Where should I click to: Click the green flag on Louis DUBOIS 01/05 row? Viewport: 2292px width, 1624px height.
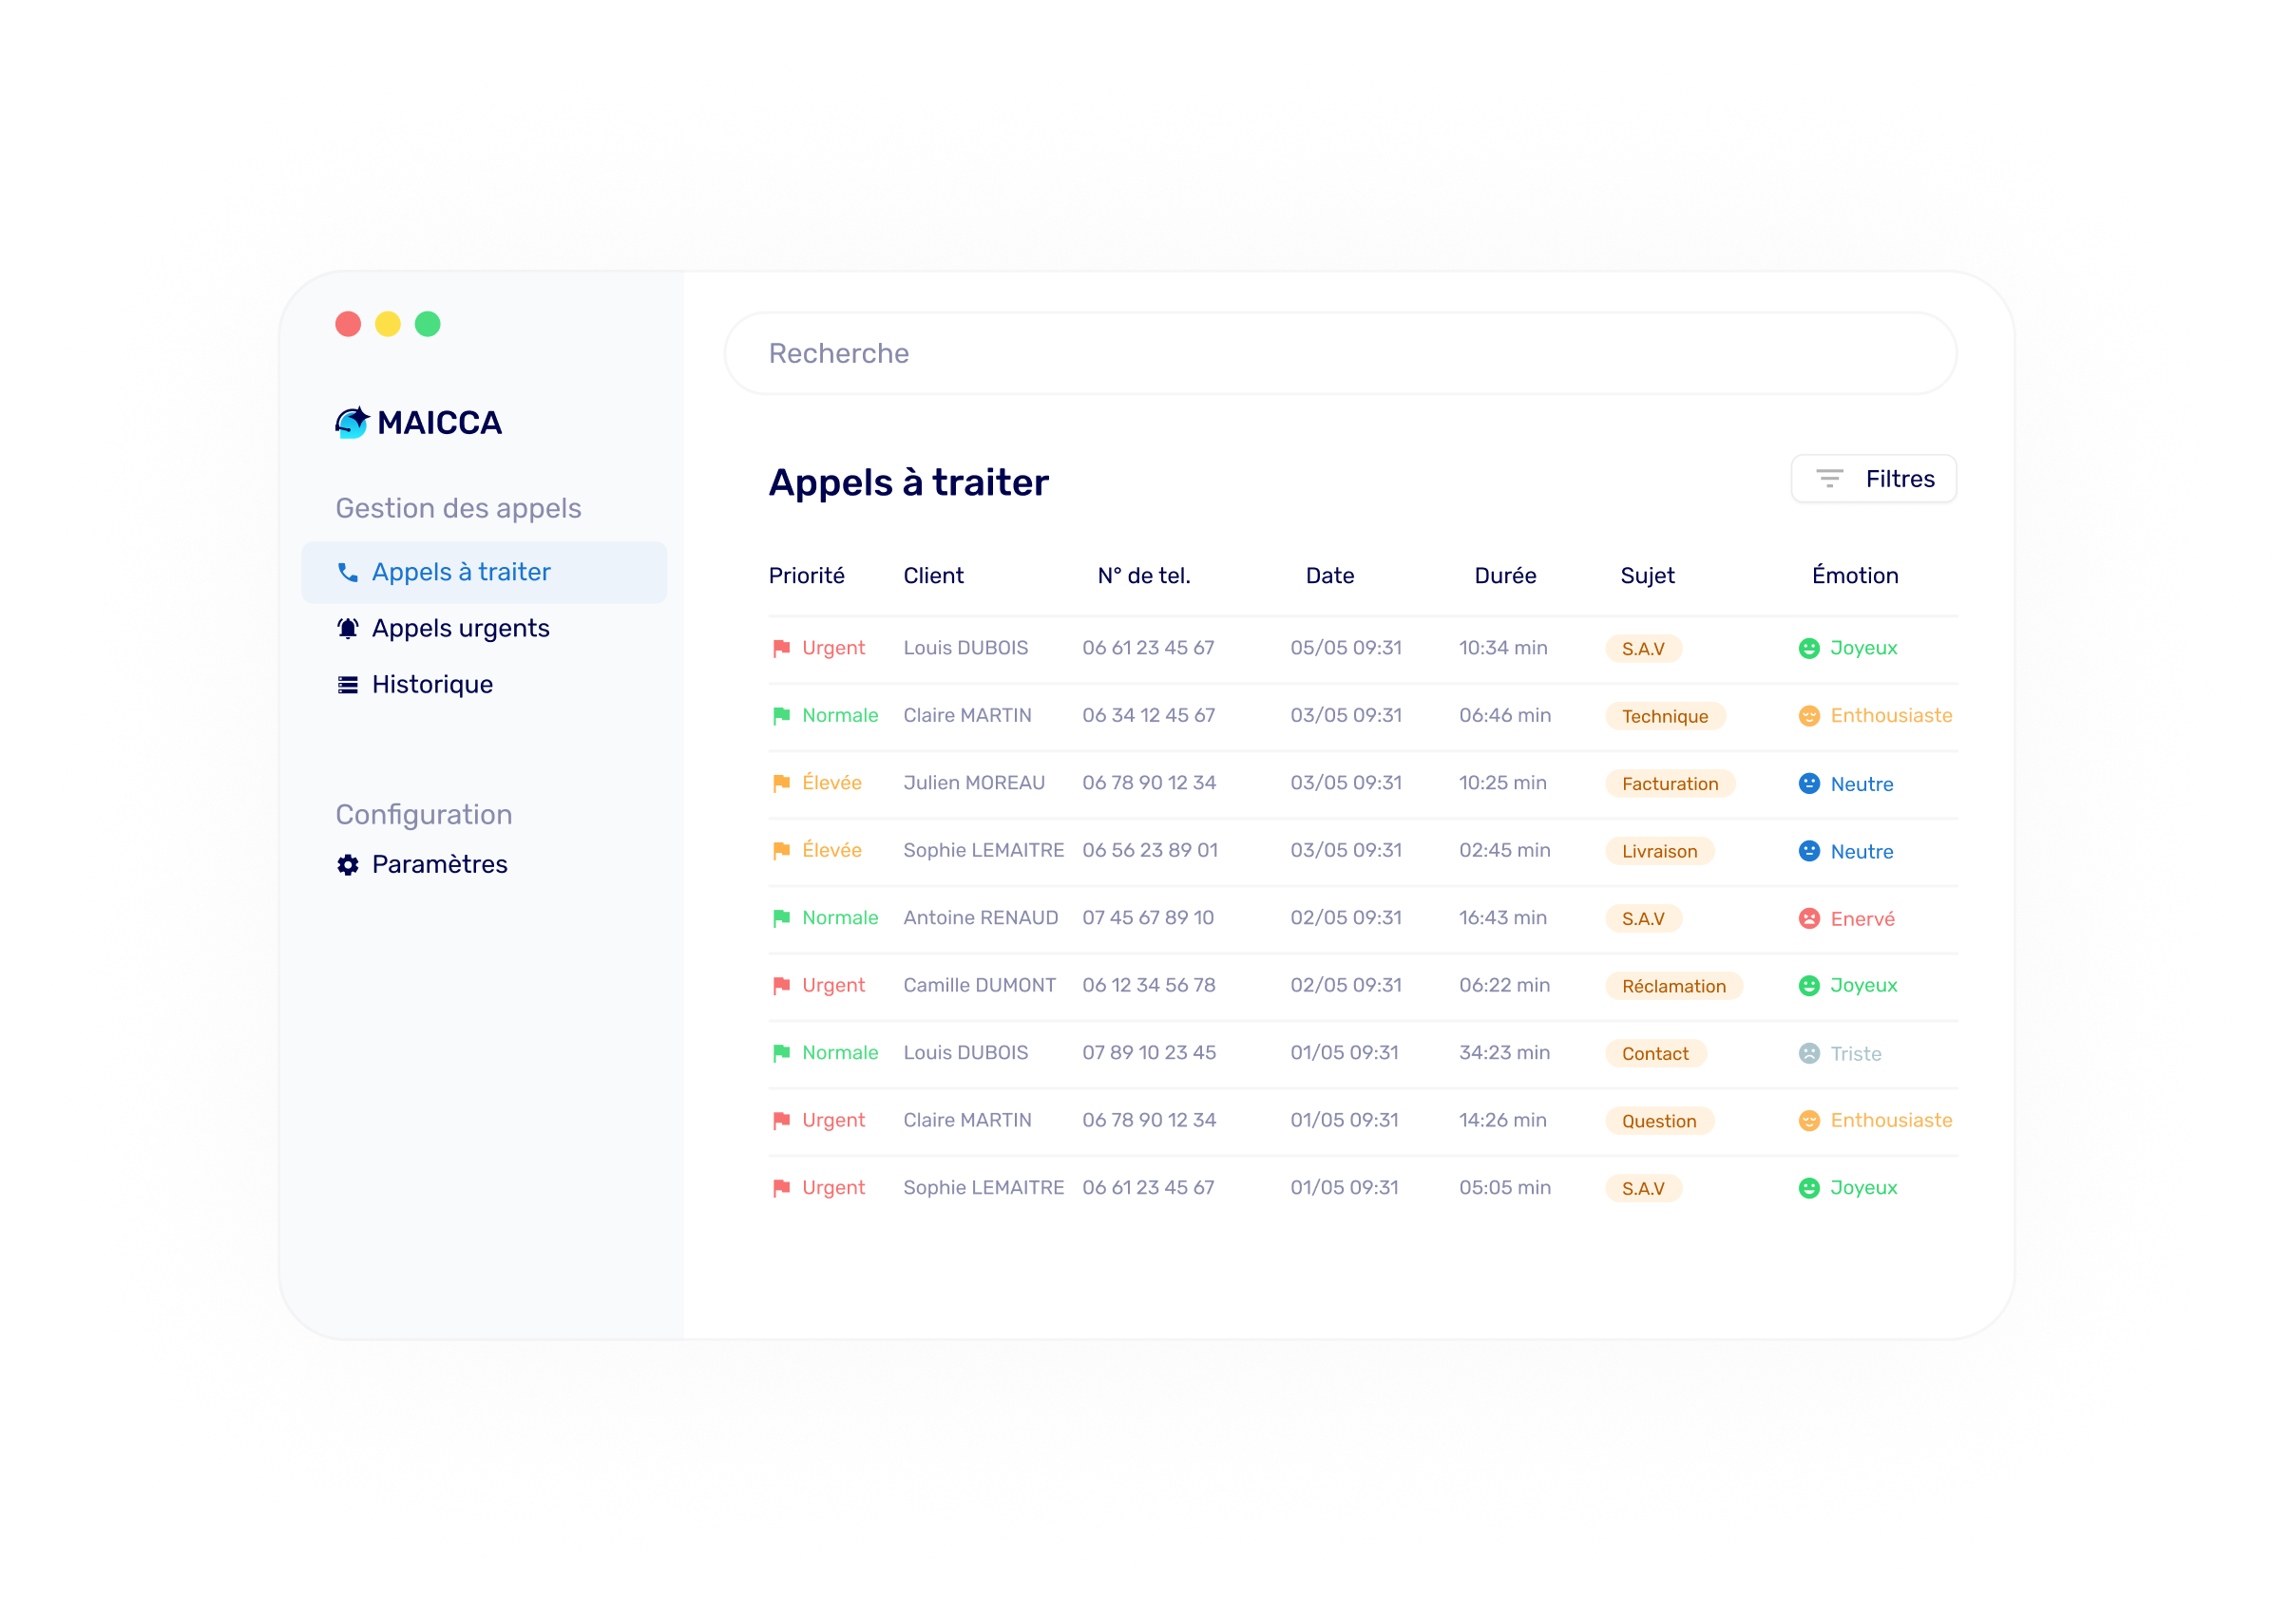point(781,1053)
